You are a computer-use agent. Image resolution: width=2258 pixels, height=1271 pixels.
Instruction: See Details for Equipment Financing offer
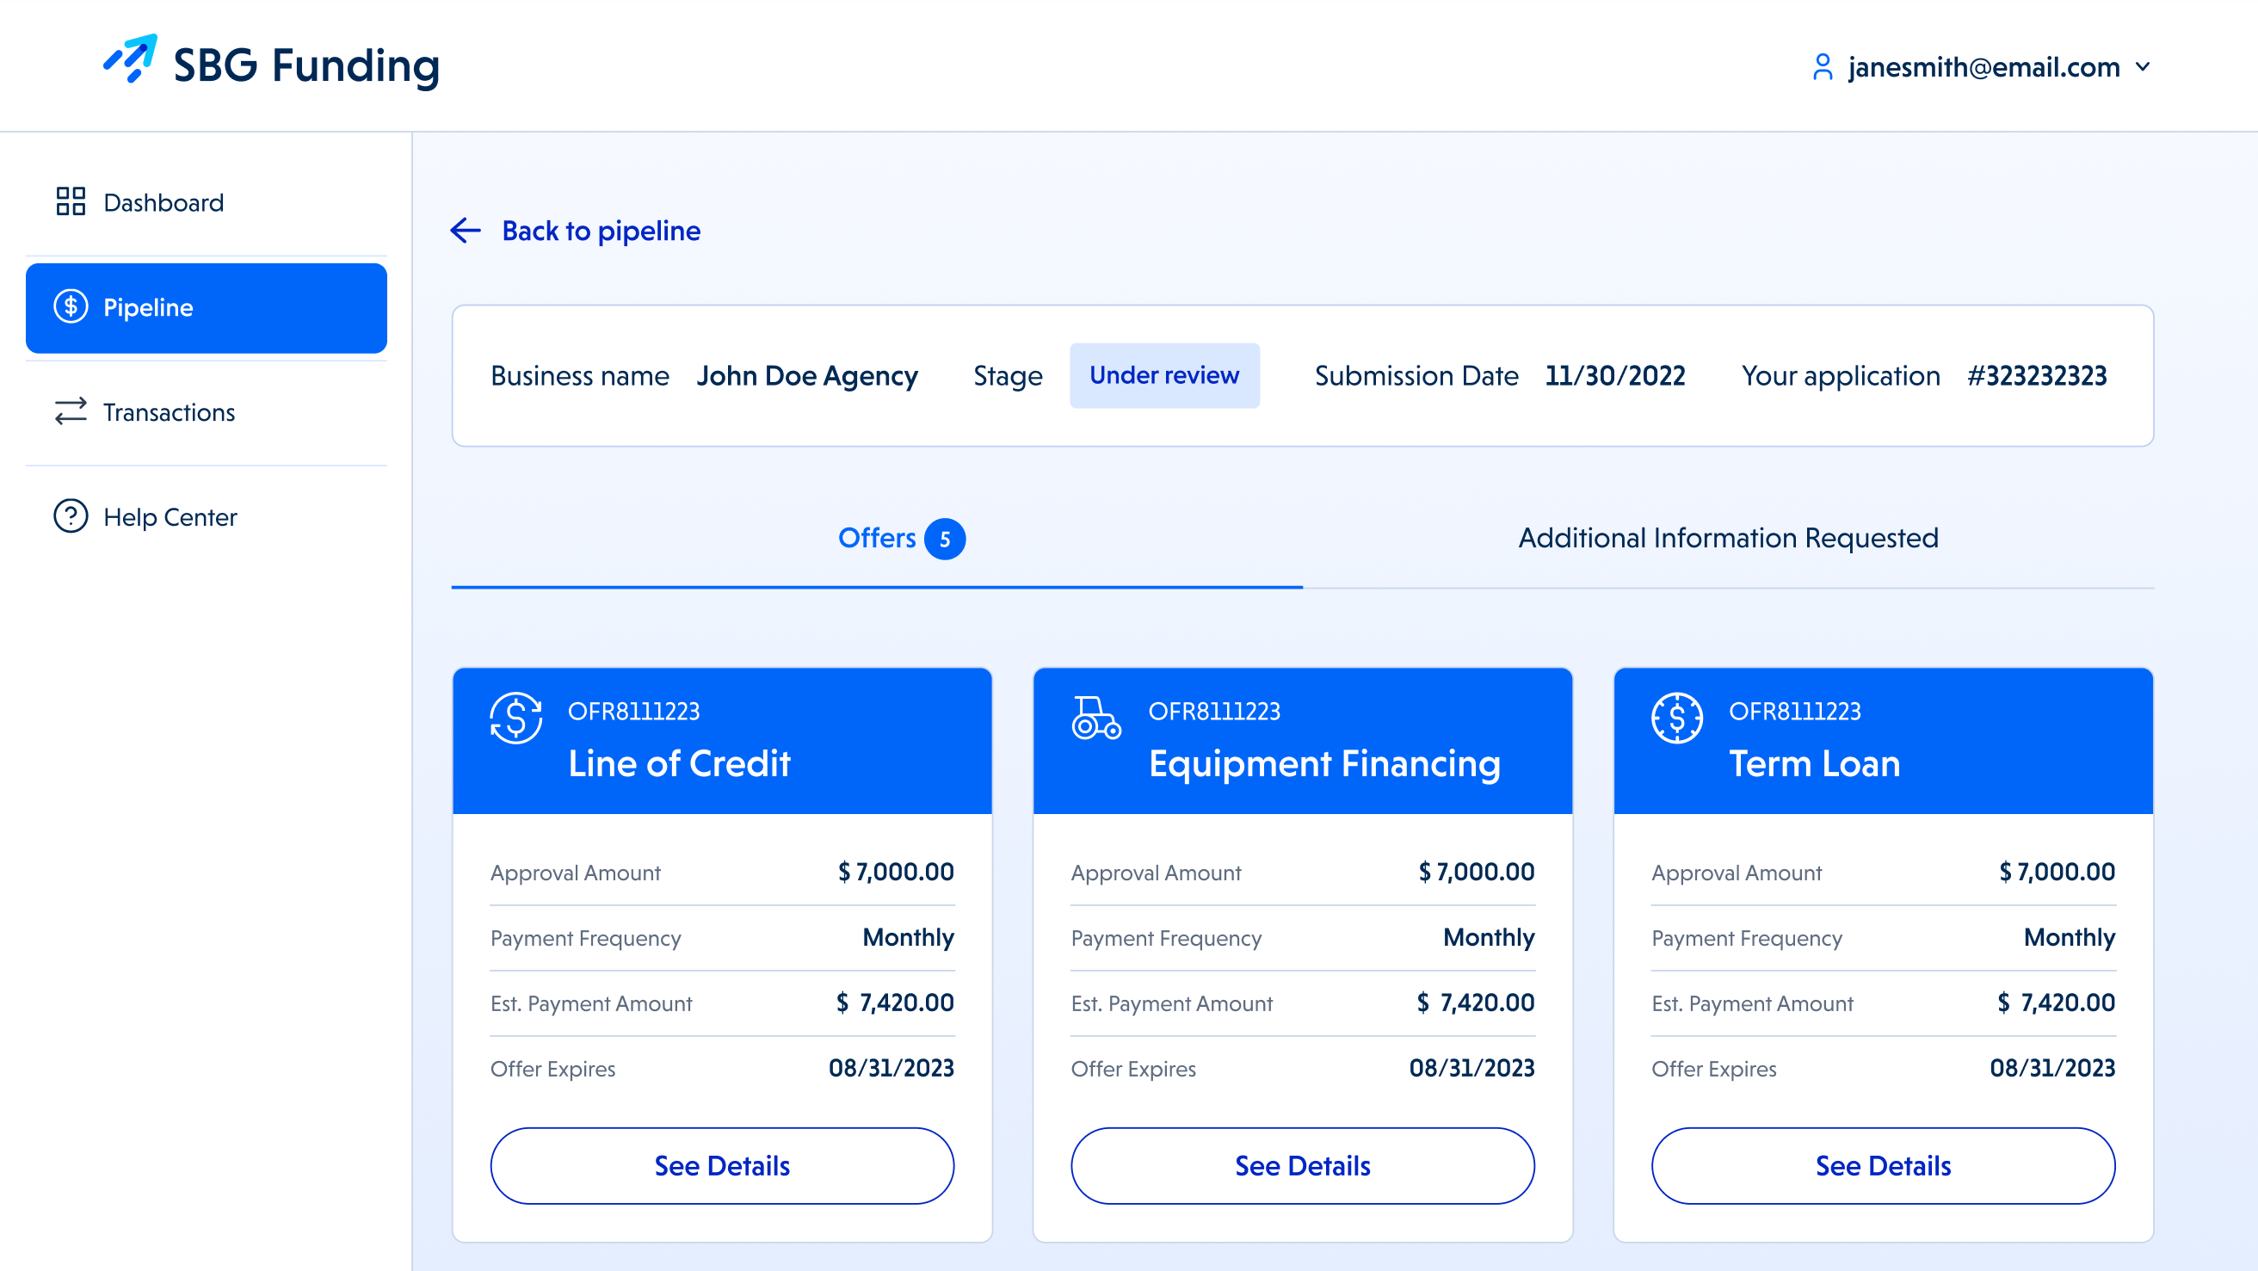pos(1303,1166)
